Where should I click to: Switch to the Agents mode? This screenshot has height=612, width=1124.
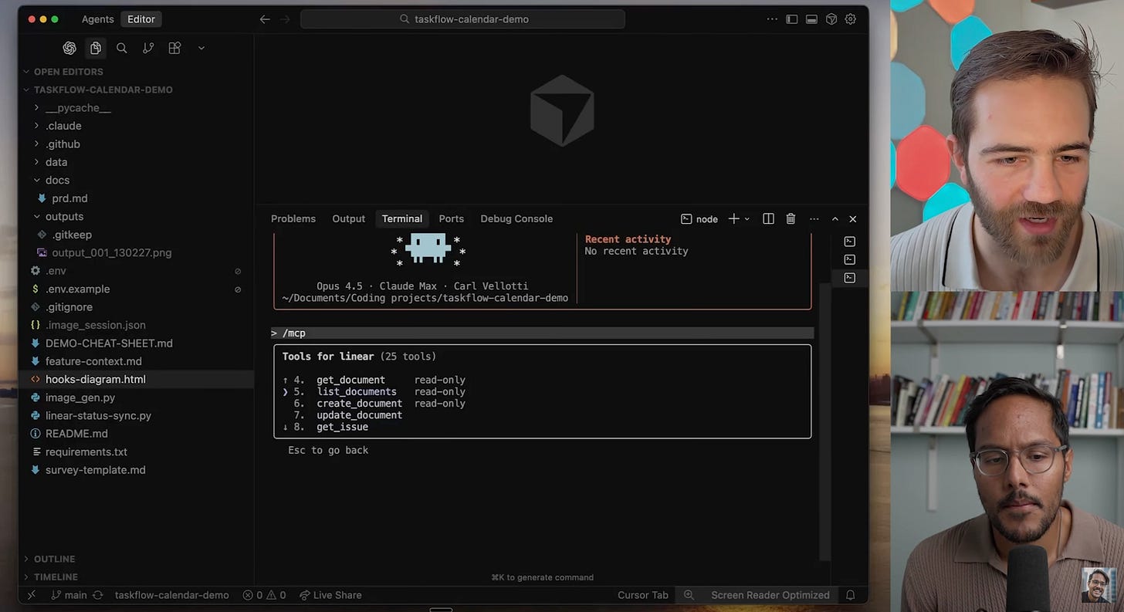click(98, 19)
